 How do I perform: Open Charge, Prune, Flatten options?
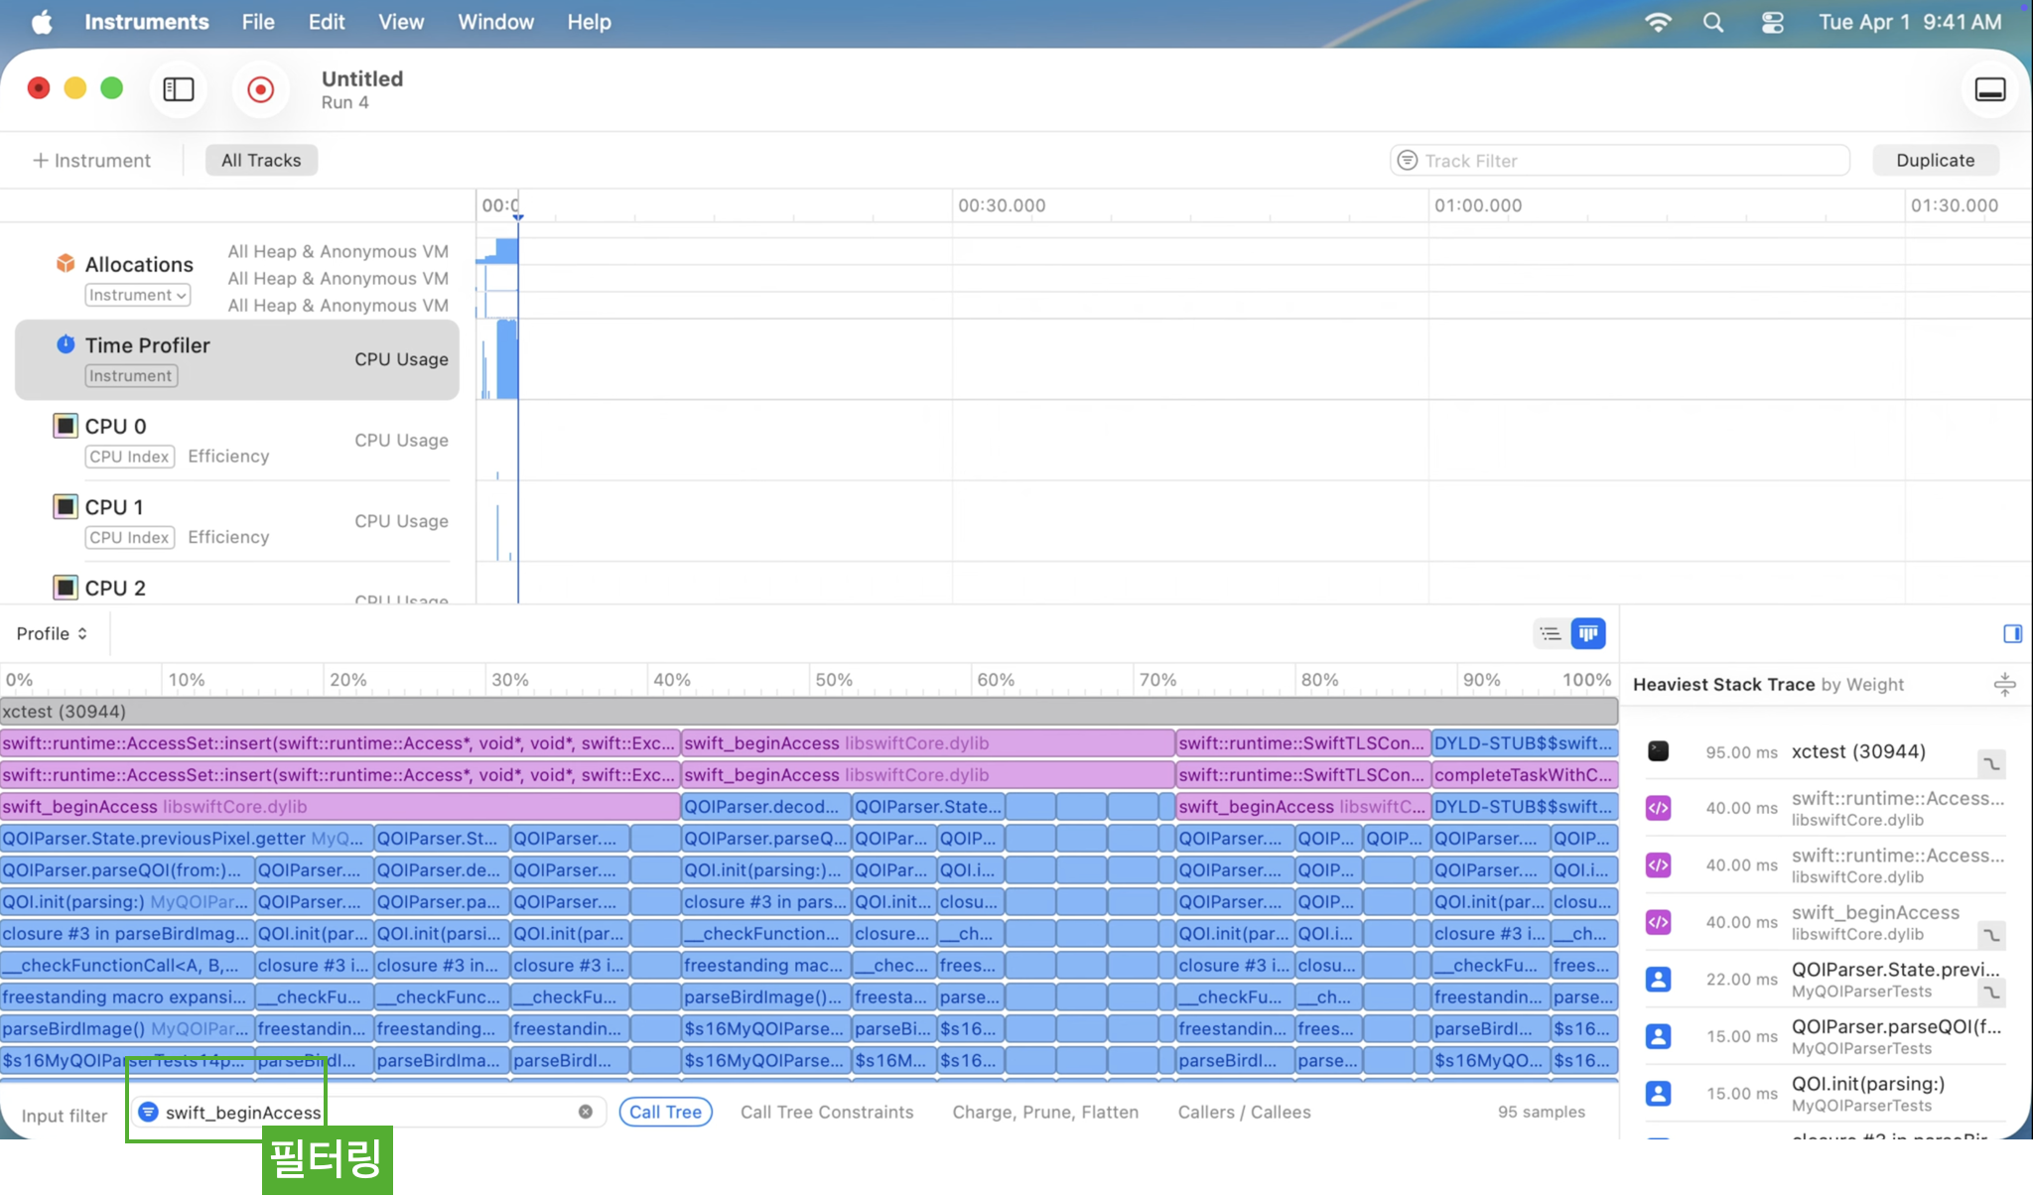tap(1045, 1112)
